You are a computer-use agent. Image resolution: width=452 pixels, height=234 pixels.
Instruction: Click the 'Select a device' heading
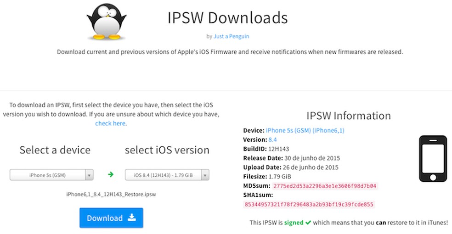point(55,150)
